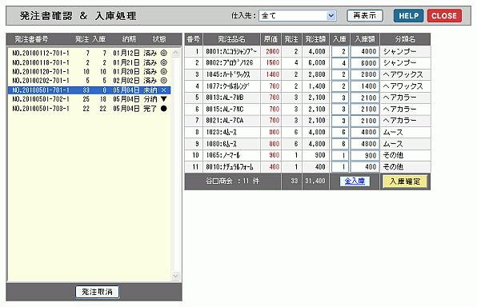The image size is (477, 307).
Task: Click 入庫 quantity field for 8001 row
Action: (340, 51)
